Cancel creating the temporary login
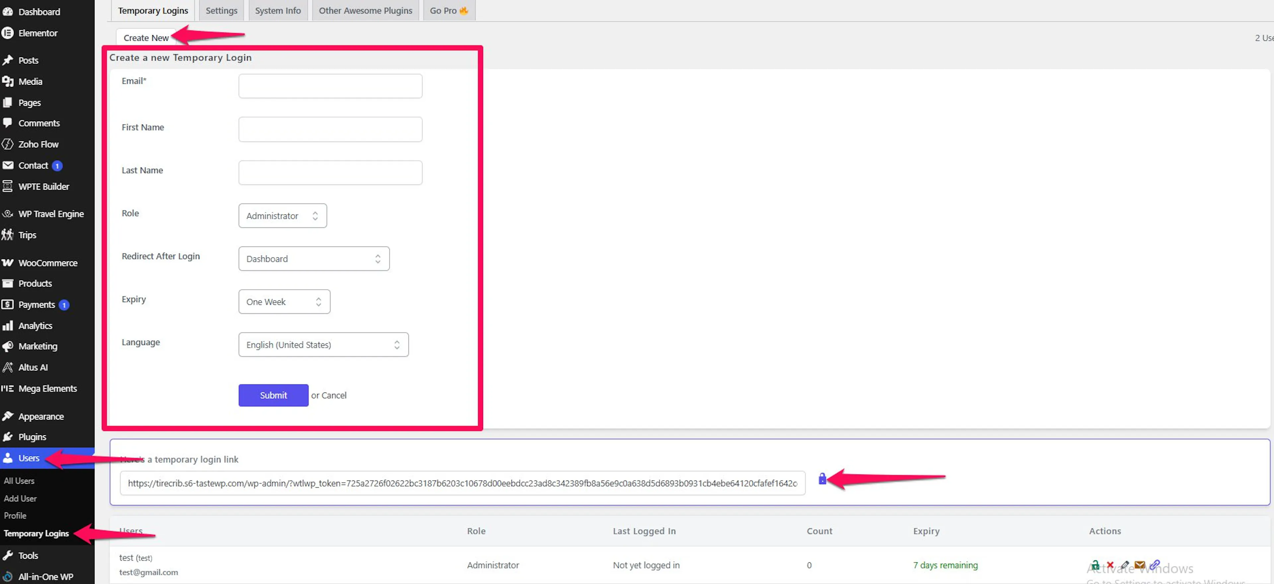Image resolution: width=1274 pixels, height=584 pixels. pyautogui.click(x=334, y=395)
